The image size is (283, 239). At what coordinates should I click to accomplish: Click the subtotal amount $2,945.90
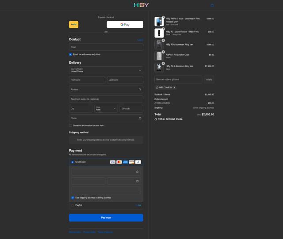point(209,95)
